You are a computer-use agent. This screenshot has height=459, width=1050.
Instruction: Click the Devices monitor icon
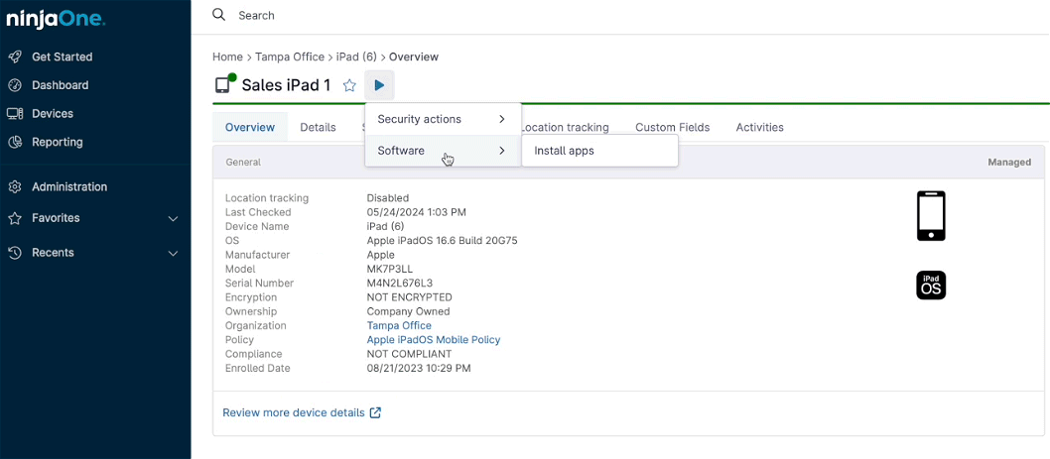click(15, 114)
